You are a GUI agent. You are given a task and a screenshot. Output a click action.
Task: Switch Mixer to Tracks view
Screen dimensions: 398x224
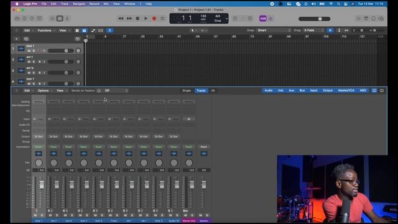click(201, 91)
